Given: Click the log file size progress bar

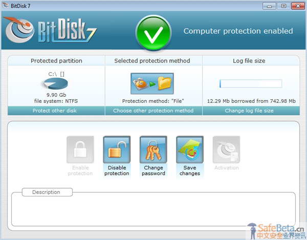Looking at the screenshot, I should pyautogui.click(x=251, y=83).
